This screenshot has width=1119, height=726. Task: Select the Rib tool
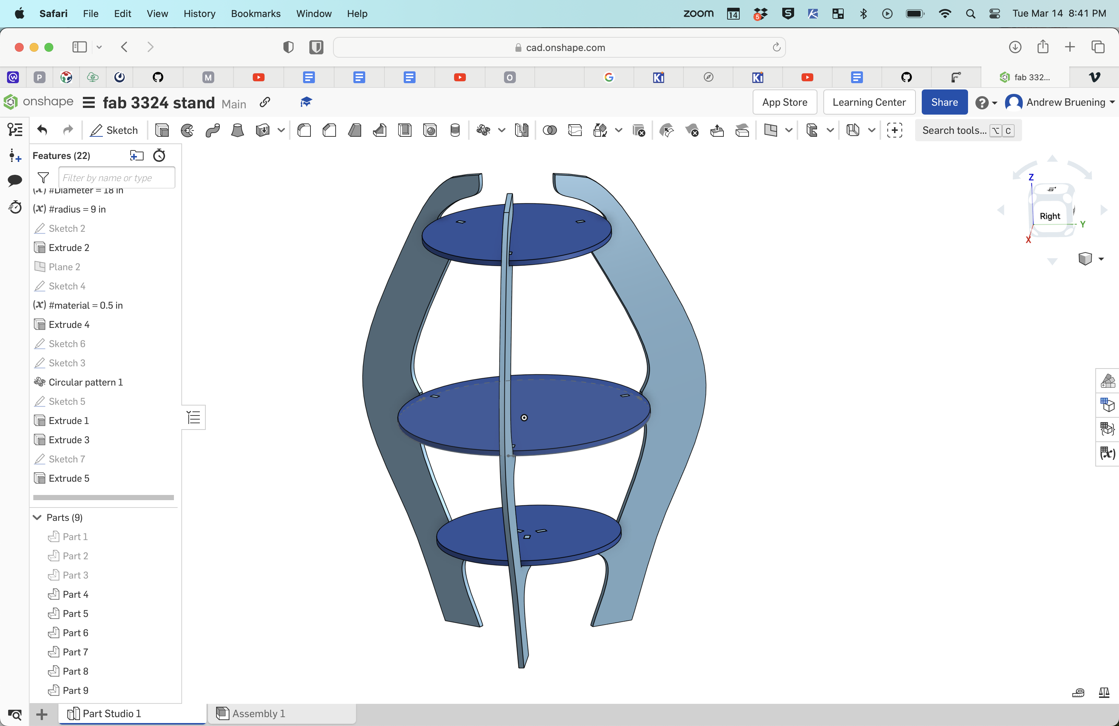(x=379, y=130)
